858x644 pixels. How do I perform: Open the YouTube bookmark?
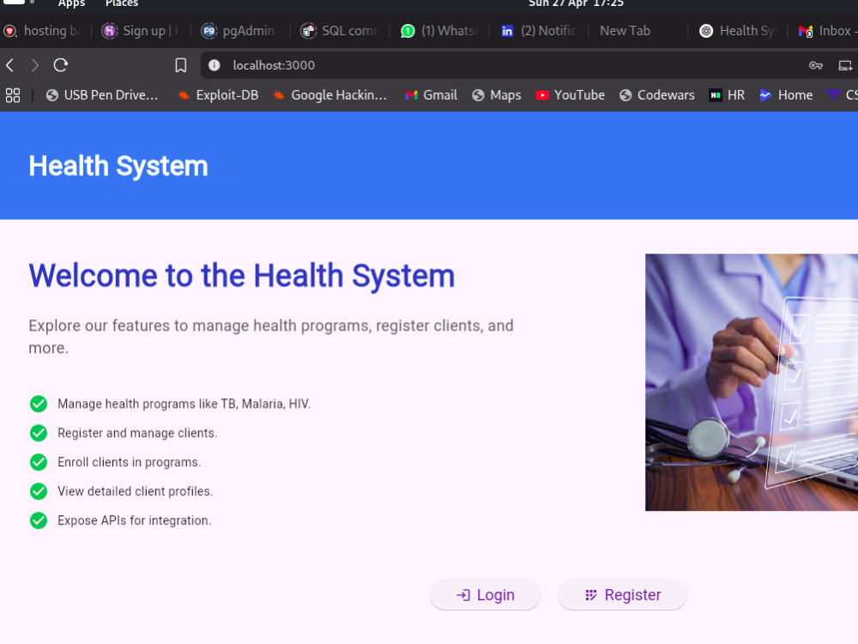click(x=571, y=95)
